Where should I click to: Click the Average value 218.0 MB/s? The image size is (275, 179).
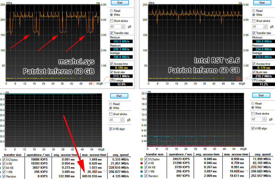pyautogui.click(x=264, y=57)
